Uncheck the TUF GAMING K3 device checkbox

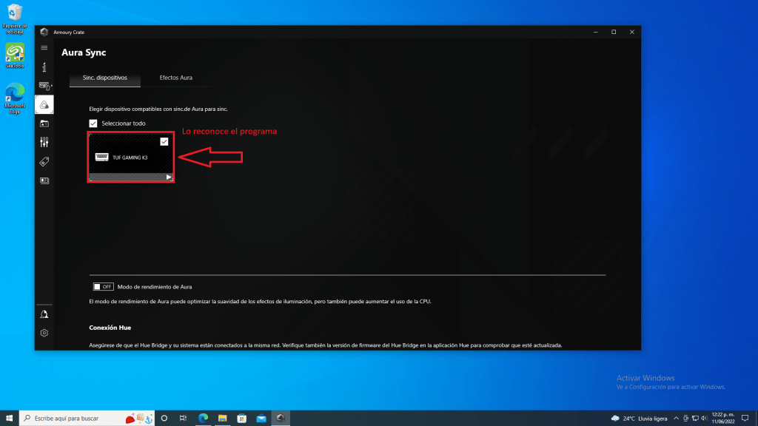point(164,141)
